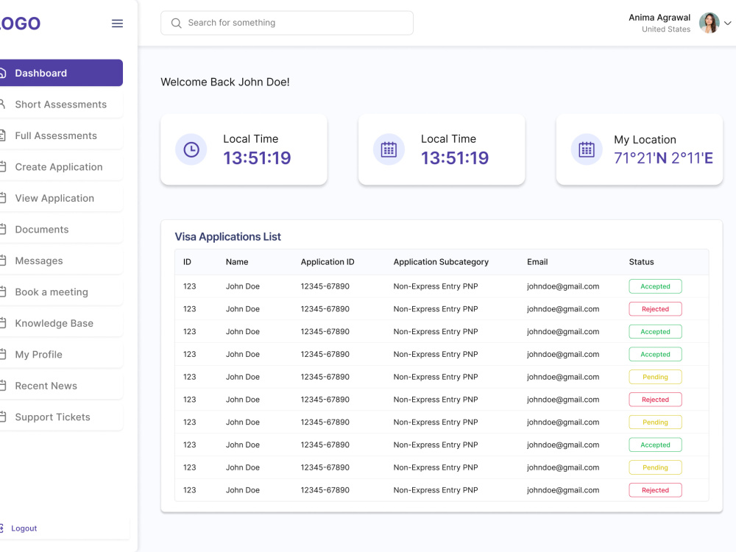Toggle the hamburger menu icon
Image resolution: width=736 pixels, height=552 pixels.
117,23
